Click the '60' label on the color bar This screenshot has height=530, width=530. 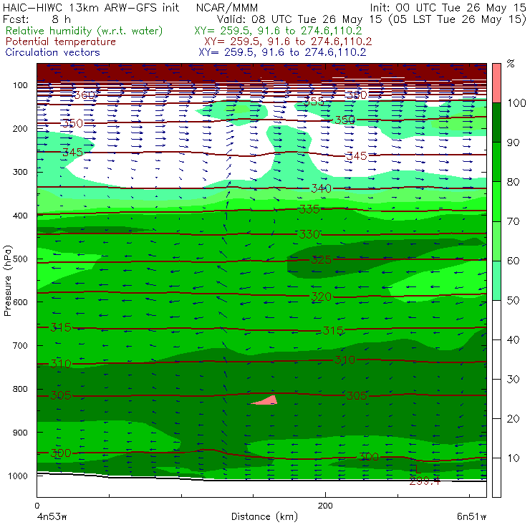[513, 261]
